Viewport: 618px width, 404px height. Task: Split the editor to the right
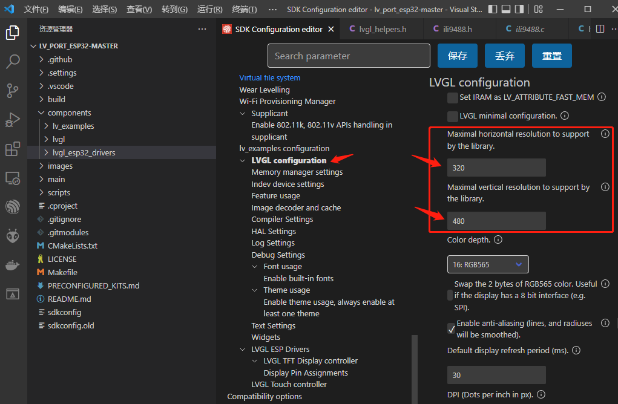pyautogui.click(x=600, y=29)
